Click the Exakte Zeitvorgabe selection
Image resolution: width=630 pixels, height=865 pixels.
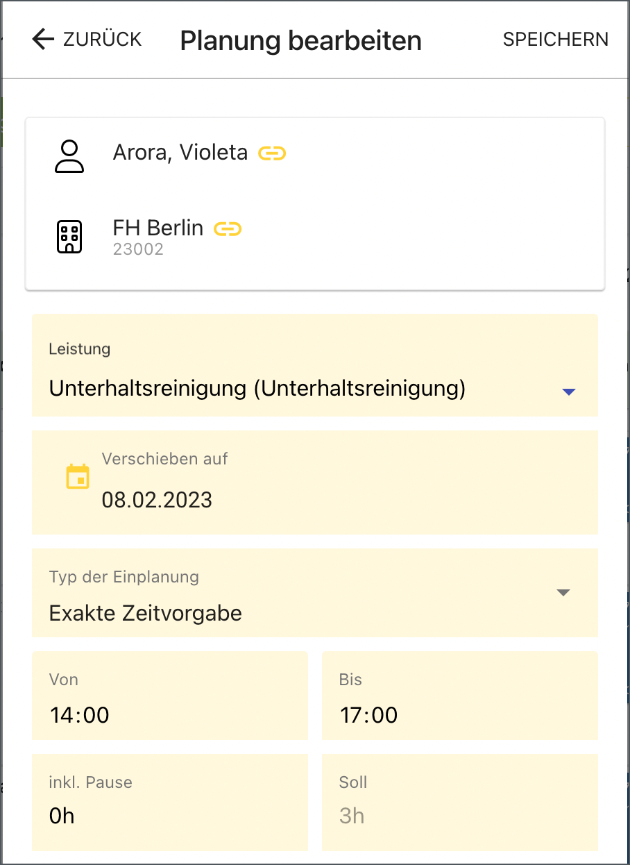click(146, 613)
